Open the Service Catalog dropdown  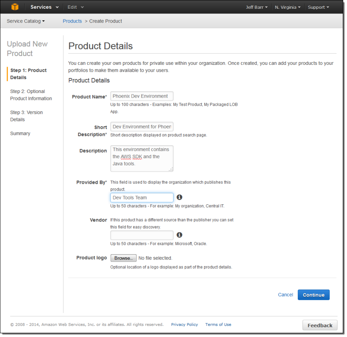tap(26, 21)
